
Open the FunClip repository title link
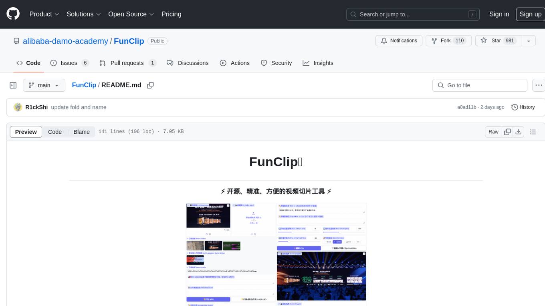tap(129, 41)
